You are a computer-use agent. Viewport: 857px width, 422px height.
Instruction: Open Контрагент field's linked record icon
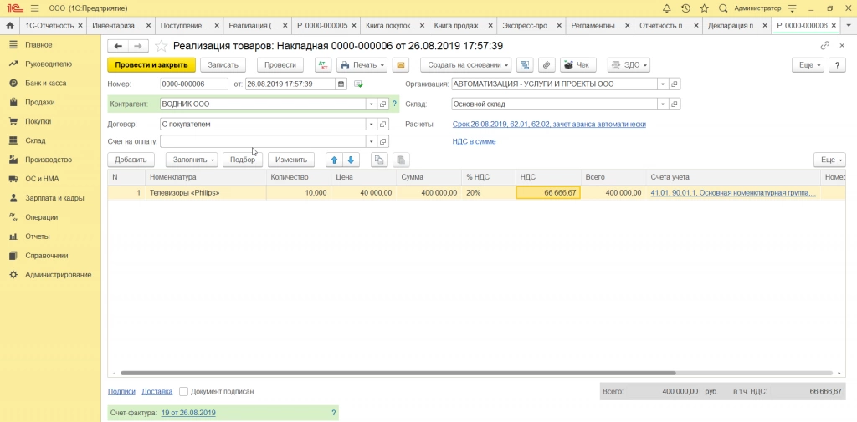coord(383,104)
